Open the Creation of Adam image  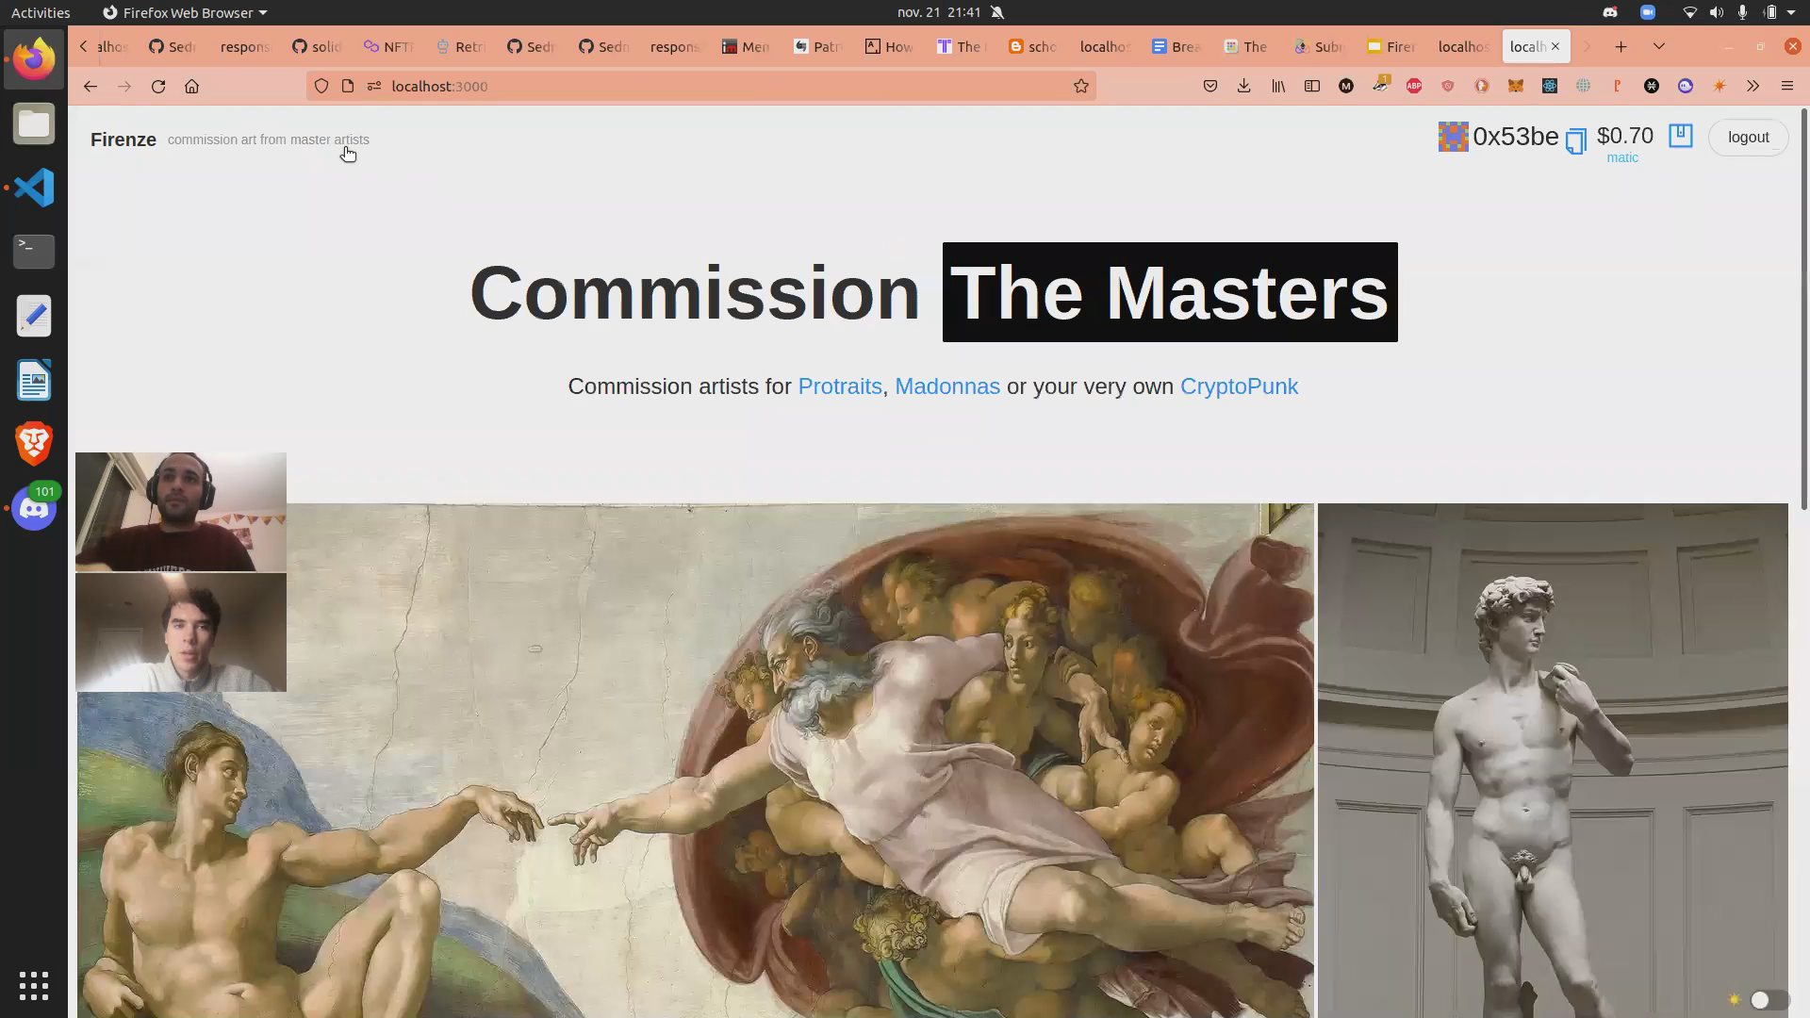pos(696,760)
